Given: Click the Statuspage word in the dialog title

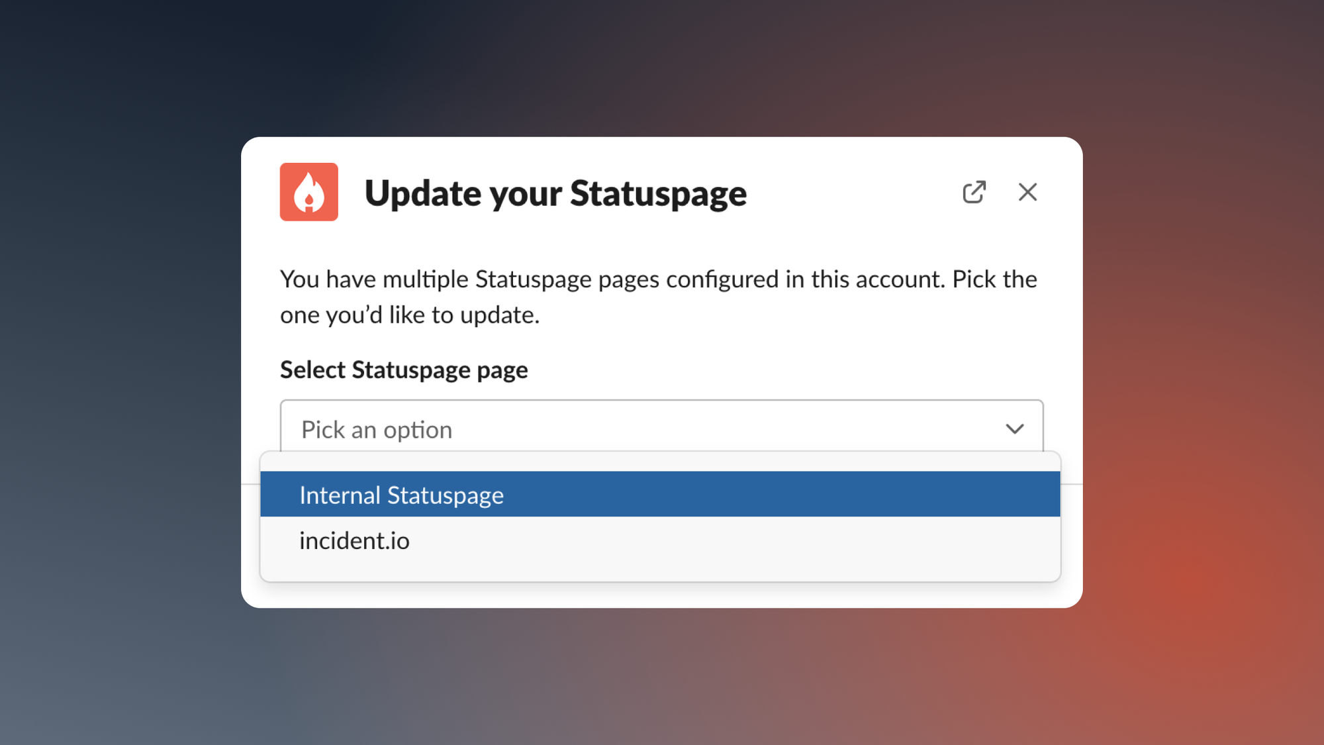Looking at the screenshot, I should [x=657, y=193].
